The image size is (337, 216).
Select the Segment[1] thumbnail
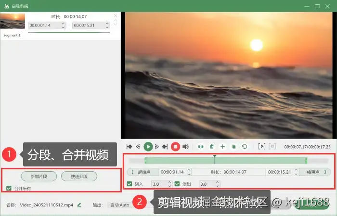pyautogui.click(x=13, y=21)
